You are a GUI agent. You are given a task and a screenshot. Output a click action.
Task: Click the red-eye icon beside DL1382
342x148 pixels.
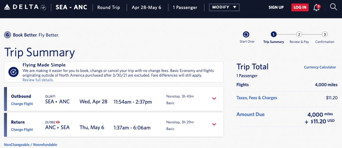tap(58, 122)
